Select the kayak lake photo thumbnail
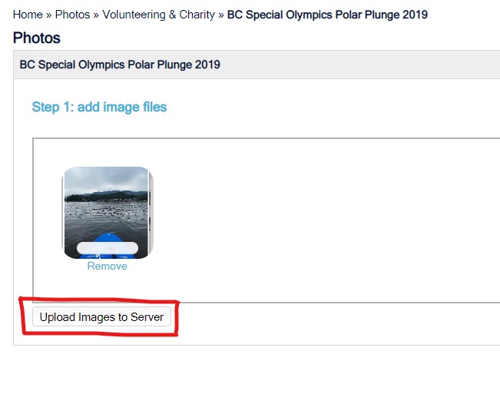 point(108,212)
